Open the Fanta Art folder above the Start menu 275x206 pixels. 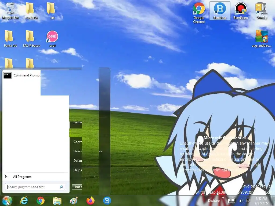coord(10,39)
